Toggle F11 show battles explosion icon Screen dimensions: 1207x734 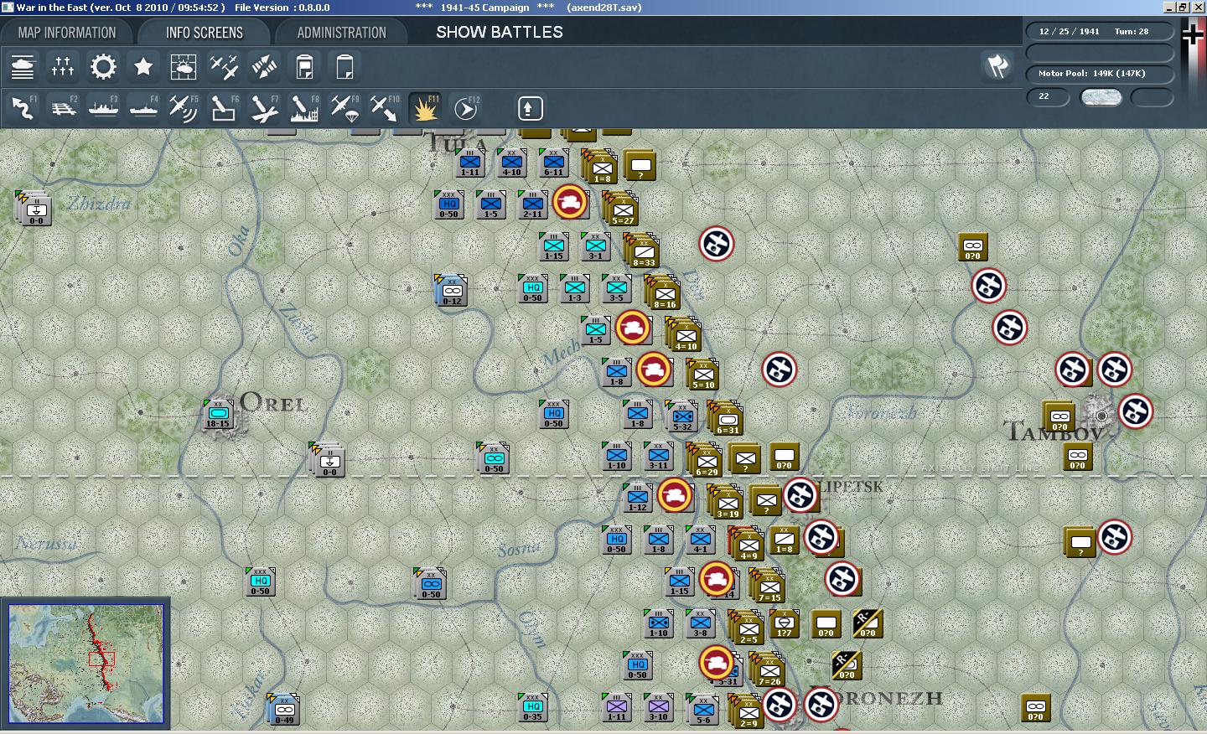click(425, 108)
